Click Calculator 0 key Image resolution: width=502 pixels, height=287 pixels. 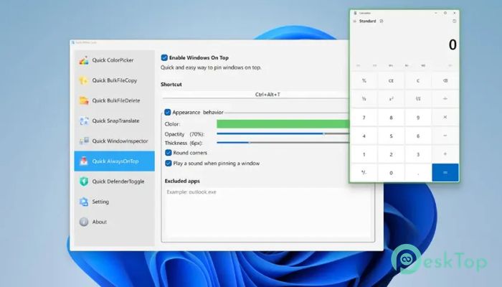coord(392,173)
